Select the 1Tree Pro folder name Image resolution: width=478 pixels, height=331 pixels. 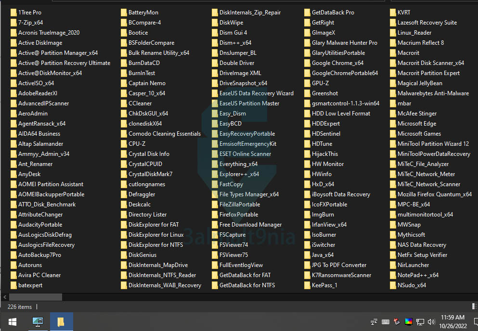[x=30, y=13]
